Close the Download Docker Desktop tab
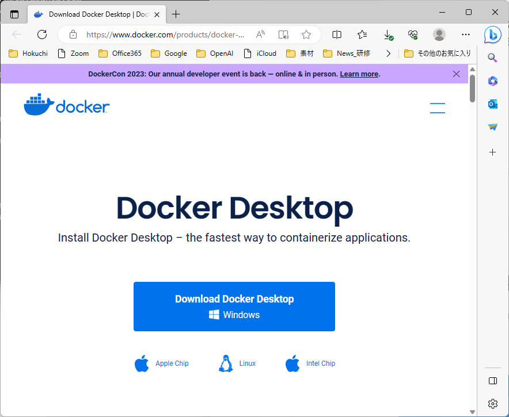Screen dimensions: 509x417 click(157, 14)
